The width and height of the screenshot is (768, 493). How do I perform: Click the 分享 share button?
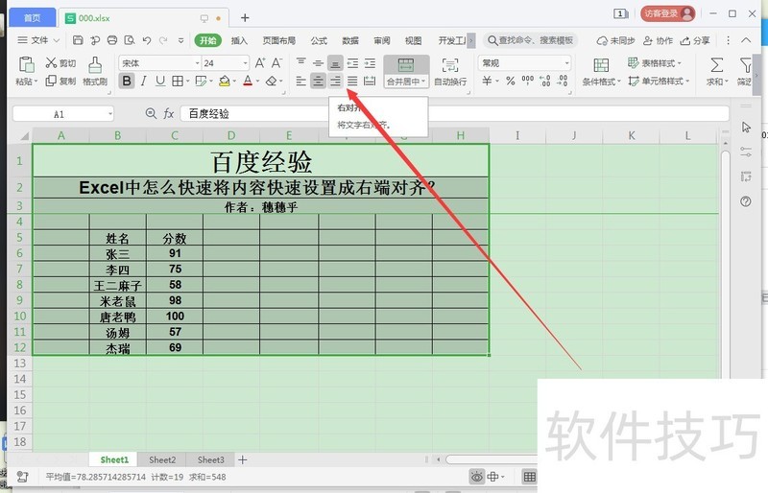pos(695,40)
